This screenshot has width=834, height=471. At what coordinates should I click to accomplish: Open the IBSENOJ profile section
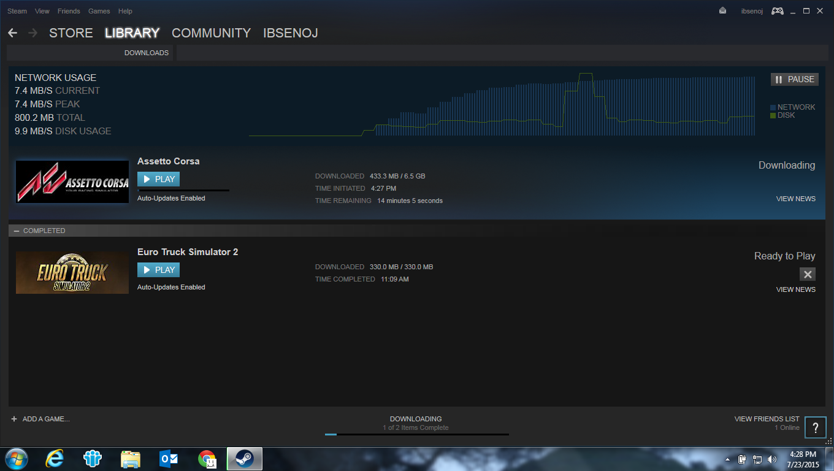(x=291, y=33)
